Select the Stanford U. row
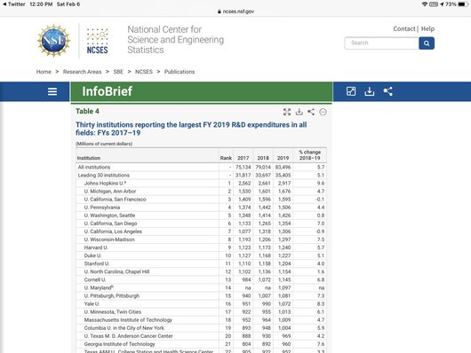The height and width of the screenshot is (353, 471). pos(201,263)
